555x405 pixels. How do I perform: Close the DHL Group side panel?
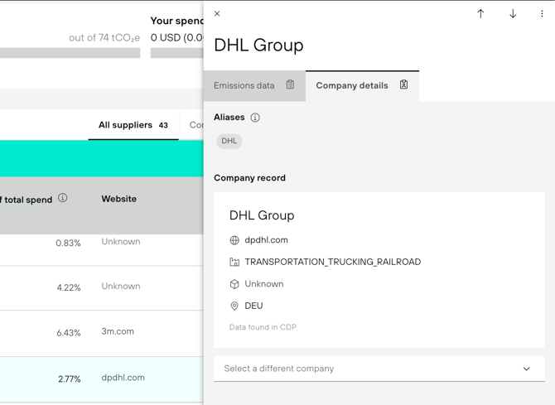pos(217,13)
